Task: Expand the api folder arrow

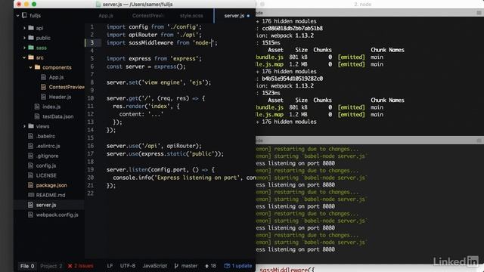Action: point(24,28)
